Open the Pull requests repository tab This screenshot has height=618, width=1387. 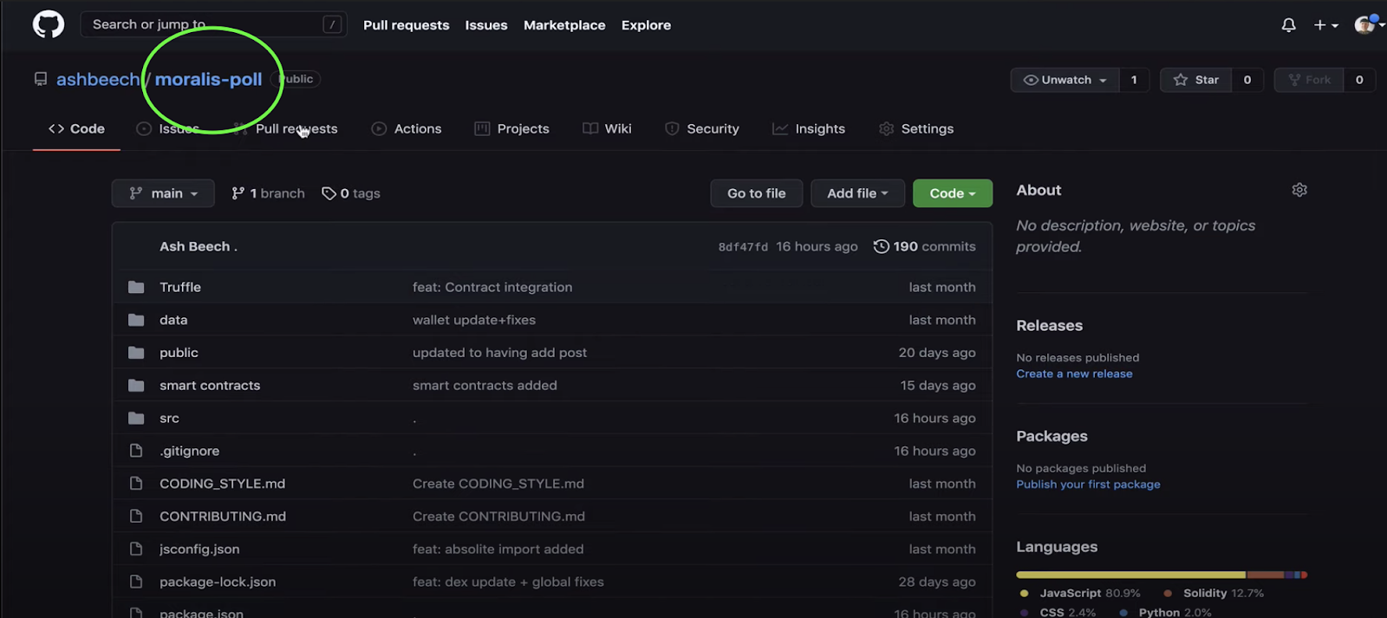pos(286,128)
